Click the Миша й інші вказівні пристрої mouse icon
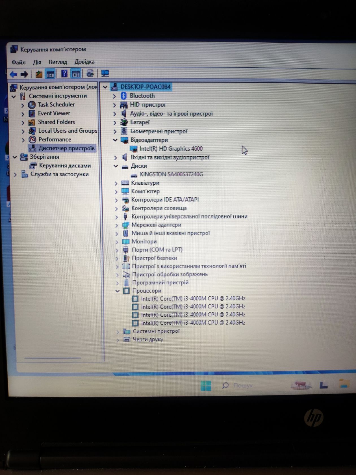This screenshot has height=475, width=356. pos(126,233)
